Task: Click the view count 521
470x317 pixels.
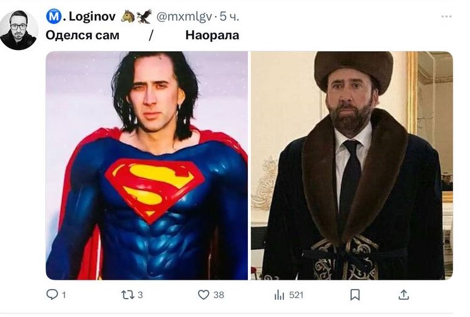Action: 296,295
